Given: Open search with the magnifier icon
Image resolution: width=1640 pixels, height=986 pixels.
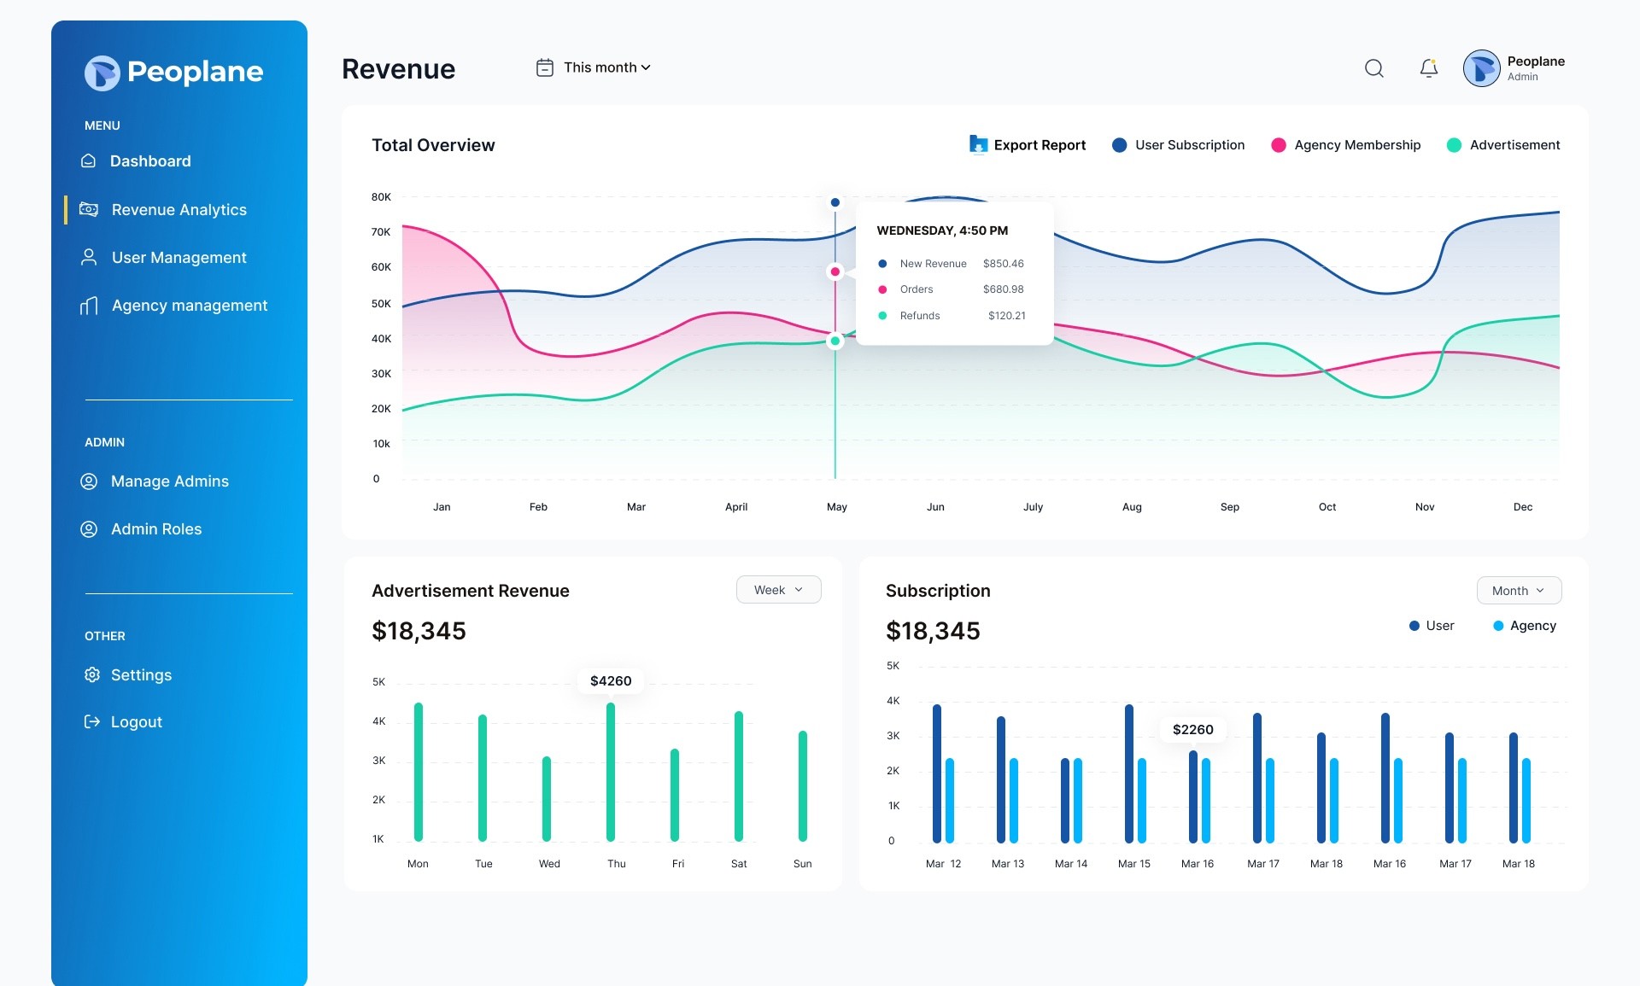Looking at the screenshot, I should click(1373, 68).
